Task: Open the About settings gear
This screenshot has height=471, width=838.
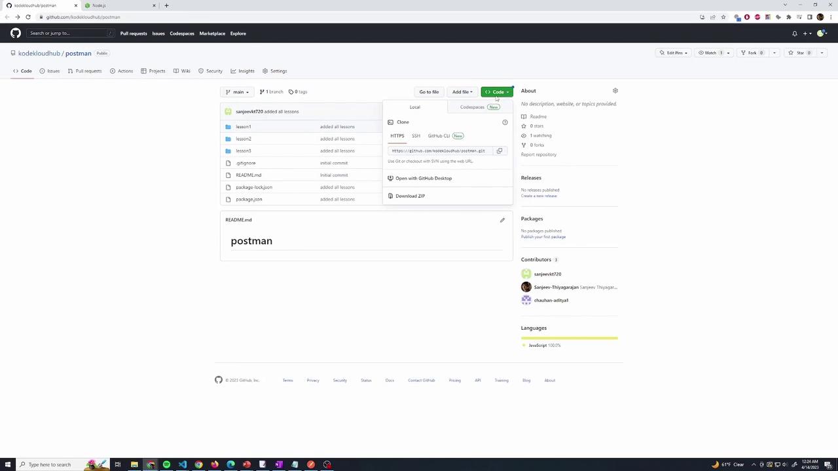Action: tap(615, 91)
